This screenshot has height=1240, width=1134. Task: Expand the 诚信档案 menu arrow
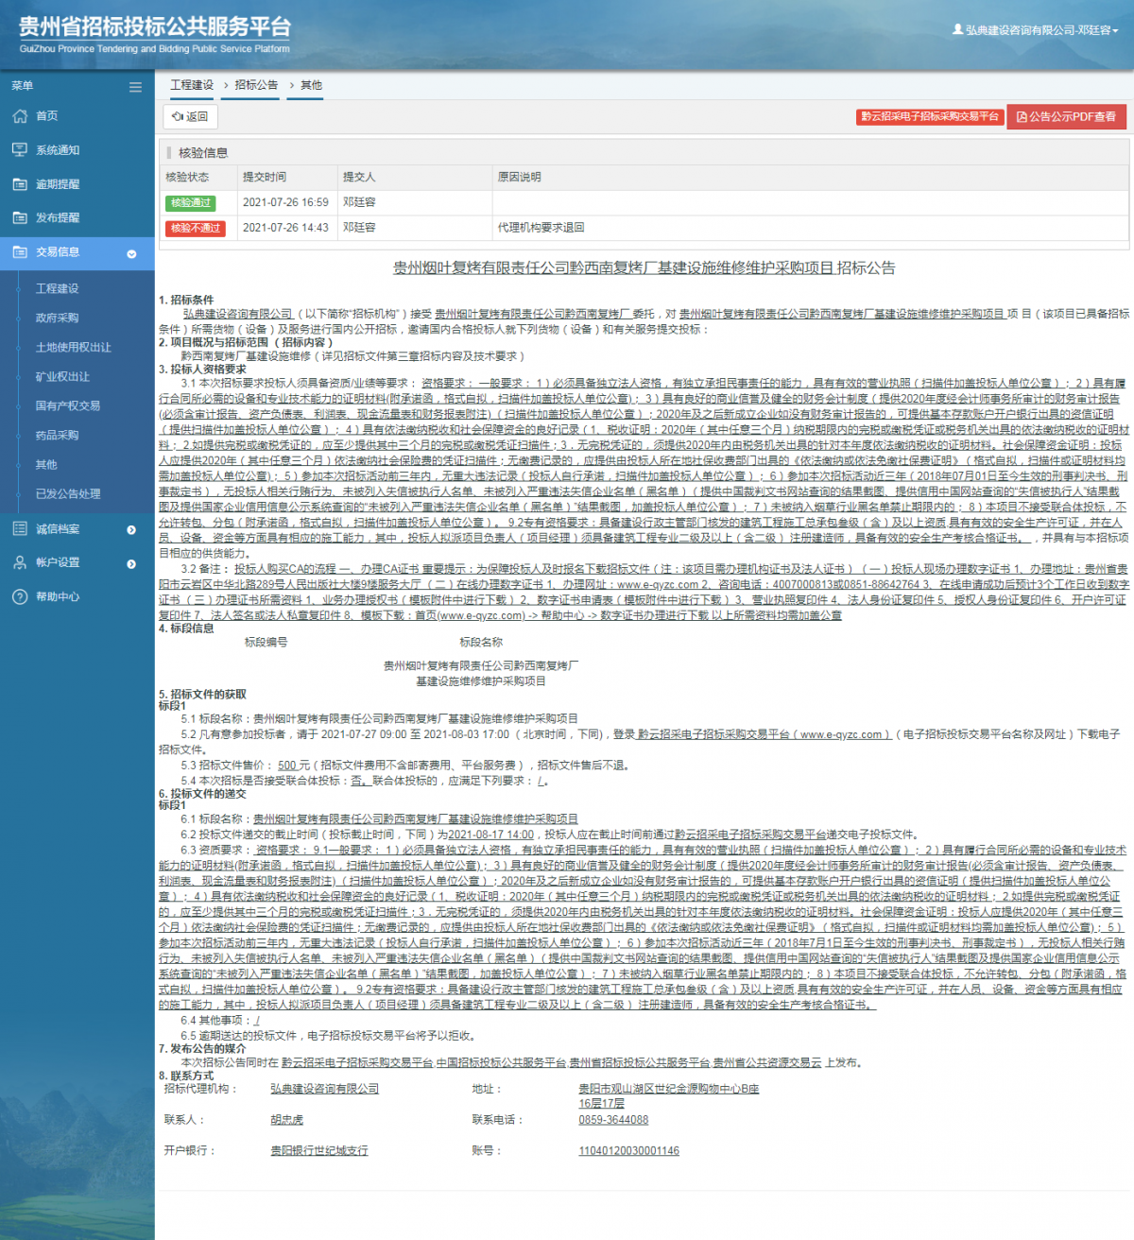coord(131,530)
